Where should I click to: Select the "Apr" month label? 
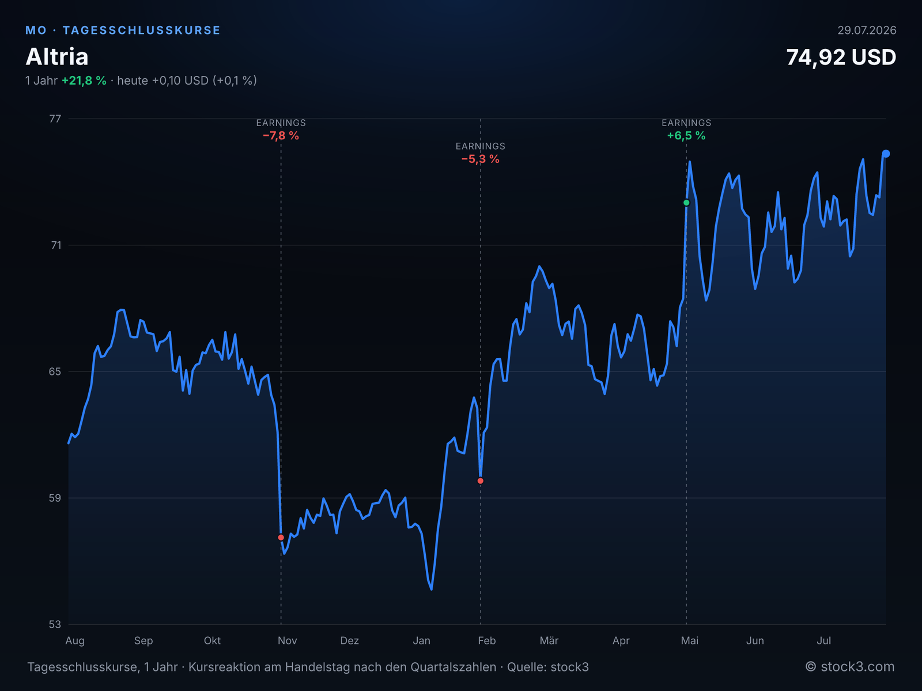(x=621, y=641)
